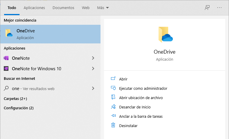
Task: Click the OneDrive icon in best match
Action: (x=9, y=34)
